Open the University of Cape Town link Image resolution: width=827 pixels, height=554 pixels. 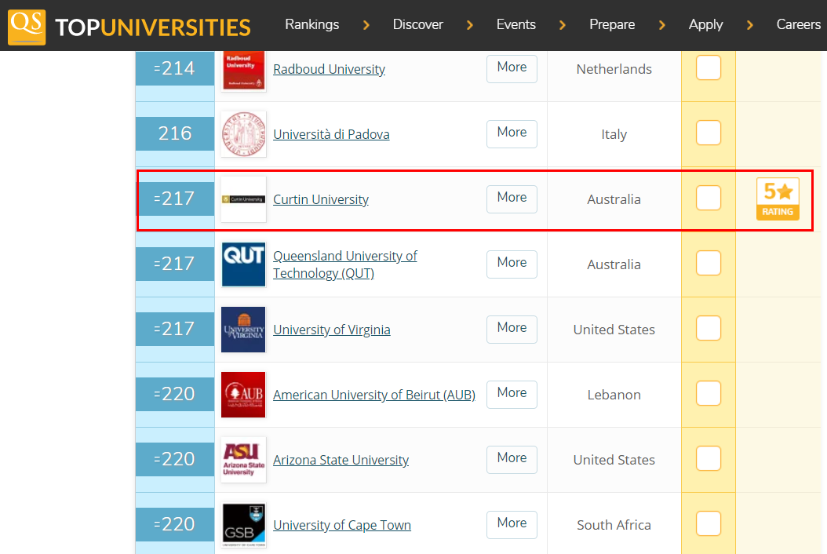click(342, 525)
